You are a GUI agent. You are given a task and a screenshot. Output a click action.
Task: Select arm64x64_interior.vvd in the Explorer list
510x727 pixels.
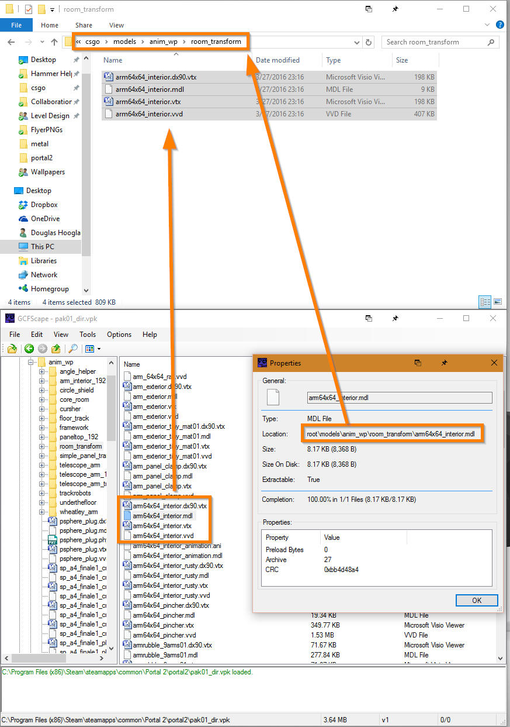pyautogui.click(x=269, y=114)
